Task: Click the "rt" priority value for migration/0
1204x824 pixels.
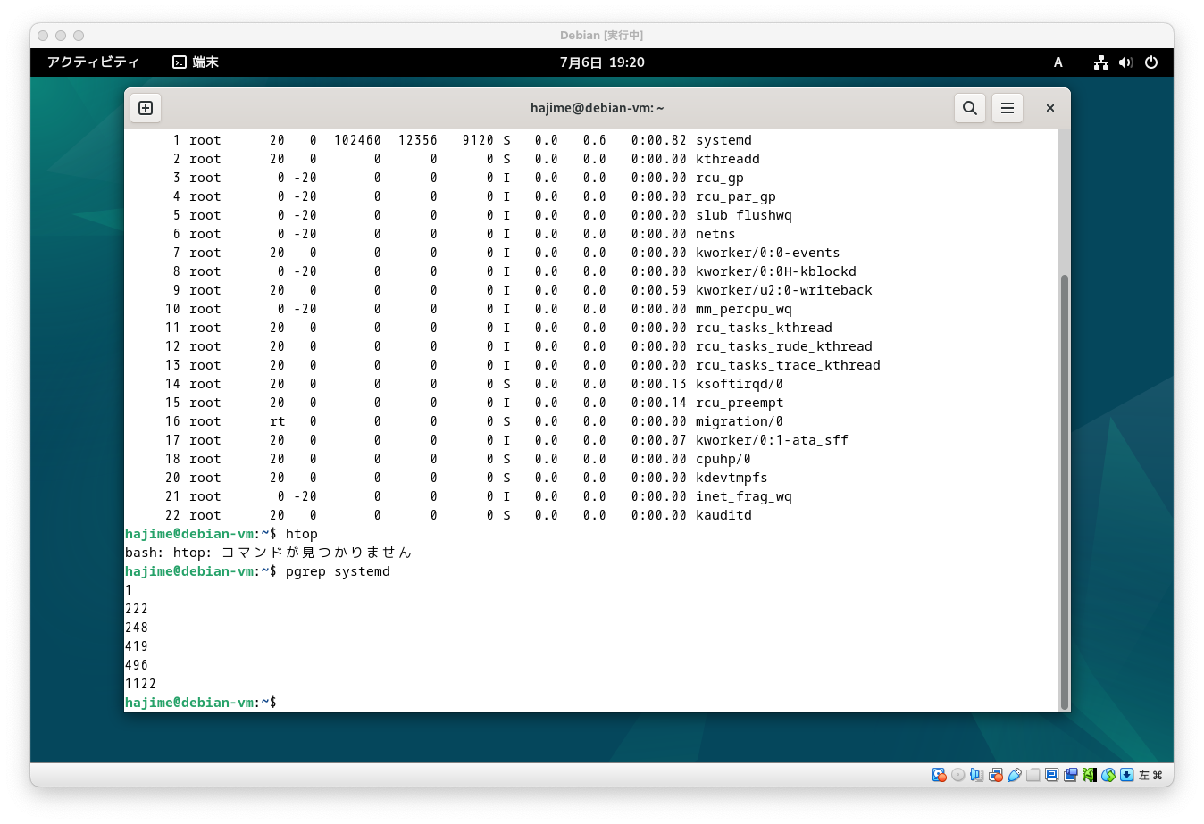Action: (x=278, y=421)
